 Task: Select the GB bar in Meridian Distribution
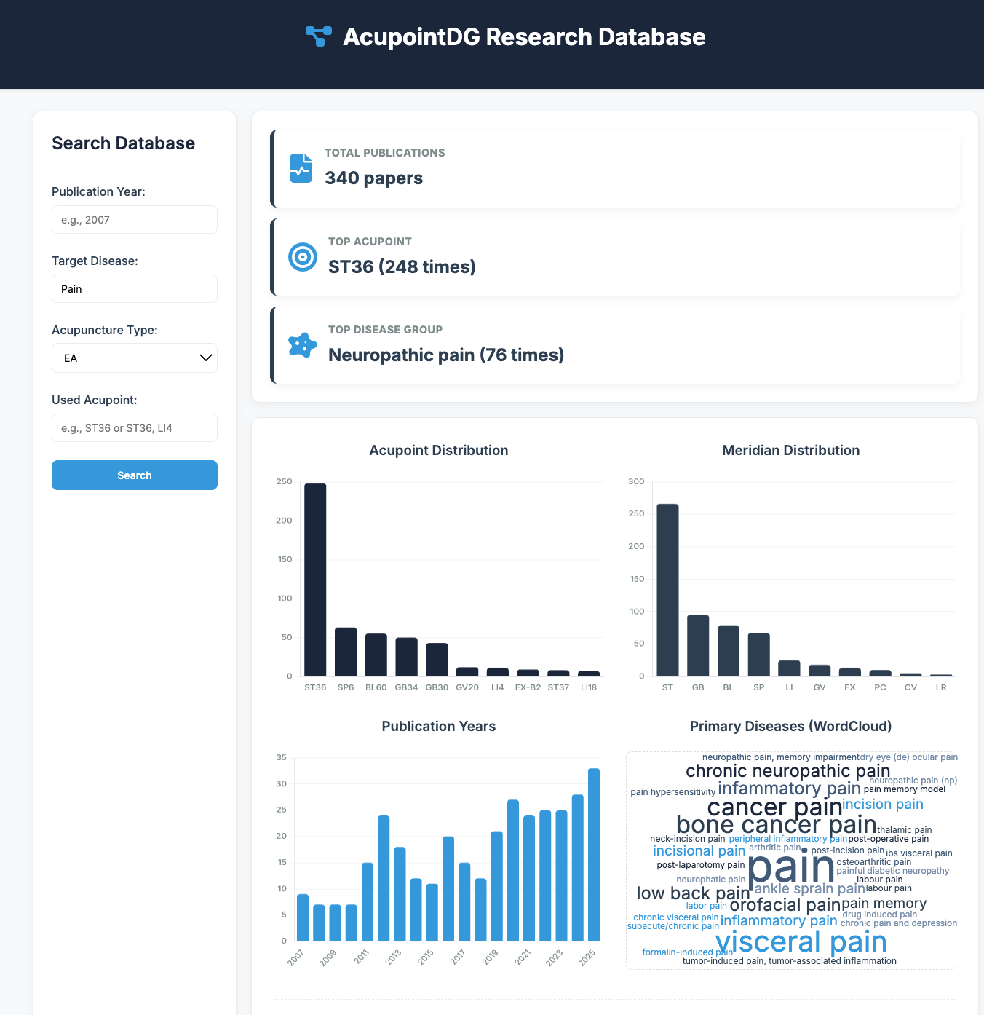tap(698, 645)
